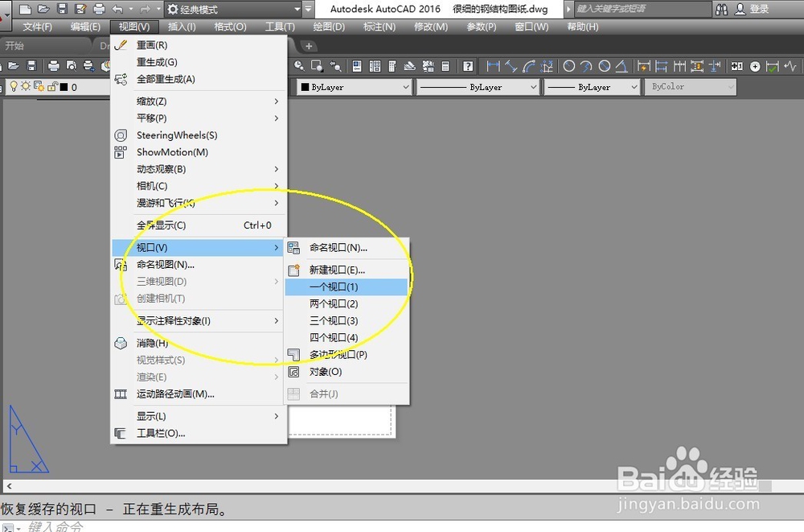Expand the 平移(P) submenu
Image resolution: width=804 pixels, height=532 pixels.
click(199, 118)
